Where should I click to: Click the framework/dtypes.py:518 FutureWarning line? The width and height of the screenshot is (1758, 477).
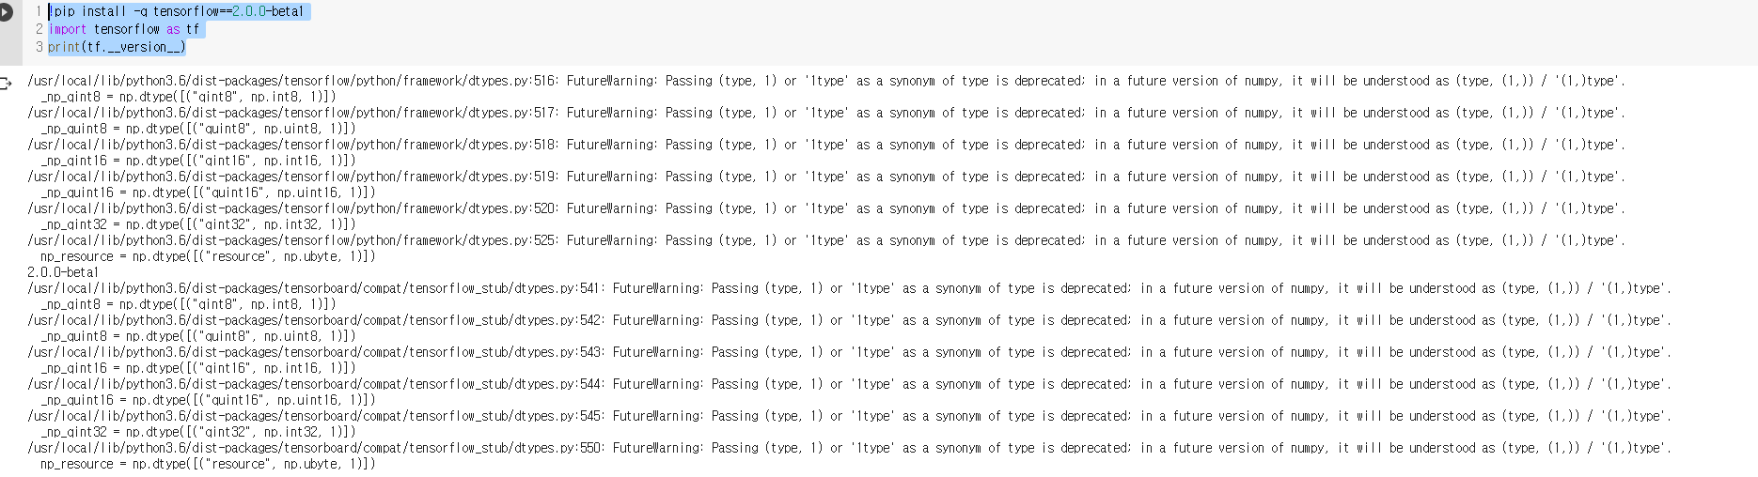tap(826, 145)
